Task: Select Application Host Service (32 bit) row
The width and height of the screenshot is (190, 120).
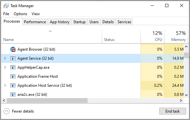Action: (x=92, y=85)
